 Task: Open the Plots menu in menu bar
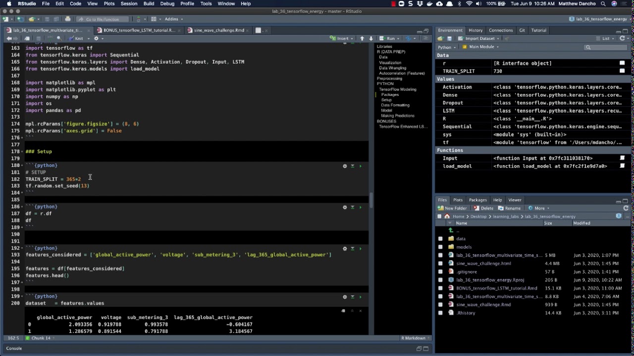coord(109,3)
